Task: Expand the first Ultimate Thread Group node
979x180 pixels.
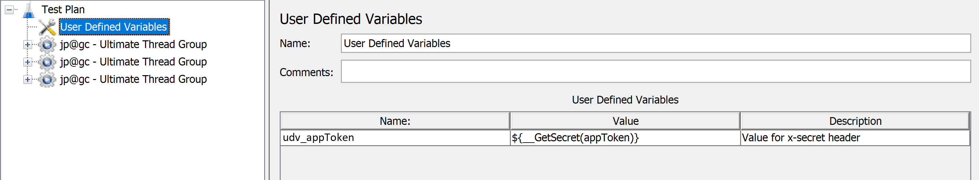Action: point(28,44)
